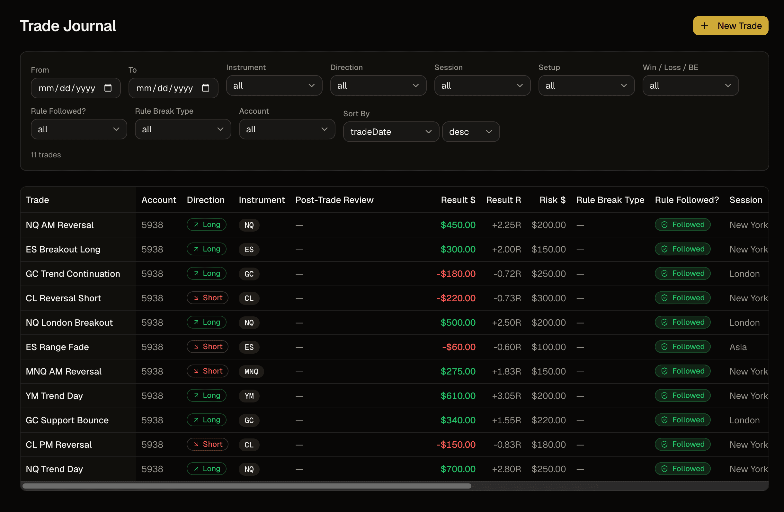
Task: Click the $610.00 result value
Action: (458, 396)
